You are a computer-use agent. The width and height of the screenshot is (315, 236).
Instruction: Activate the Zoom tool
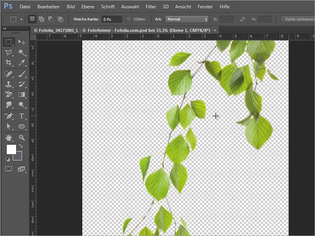click(x=22, y=137)
